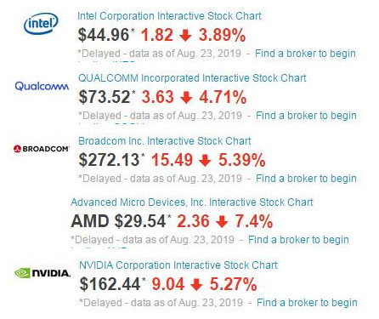
Task: Open Broadcom Inc. Interactive Stock Chart
Action: coord(165,141)
